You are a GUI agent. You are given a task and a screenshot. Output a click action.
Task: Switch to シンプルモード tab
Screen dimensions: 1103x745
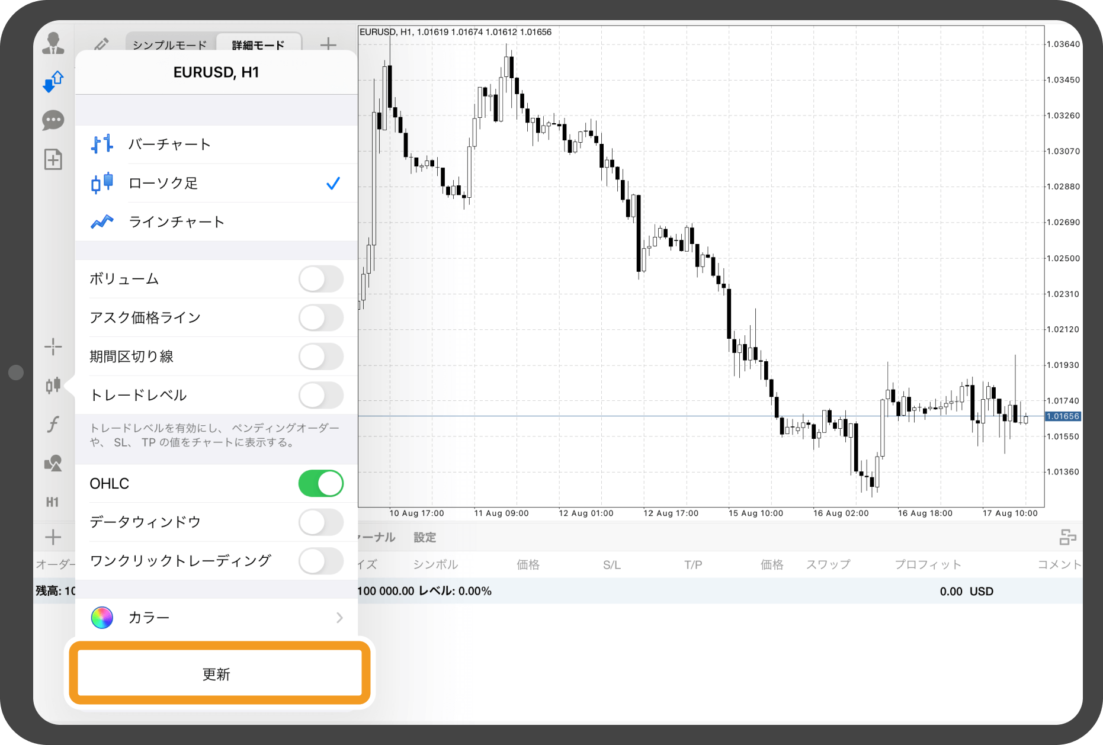point(170,45)
